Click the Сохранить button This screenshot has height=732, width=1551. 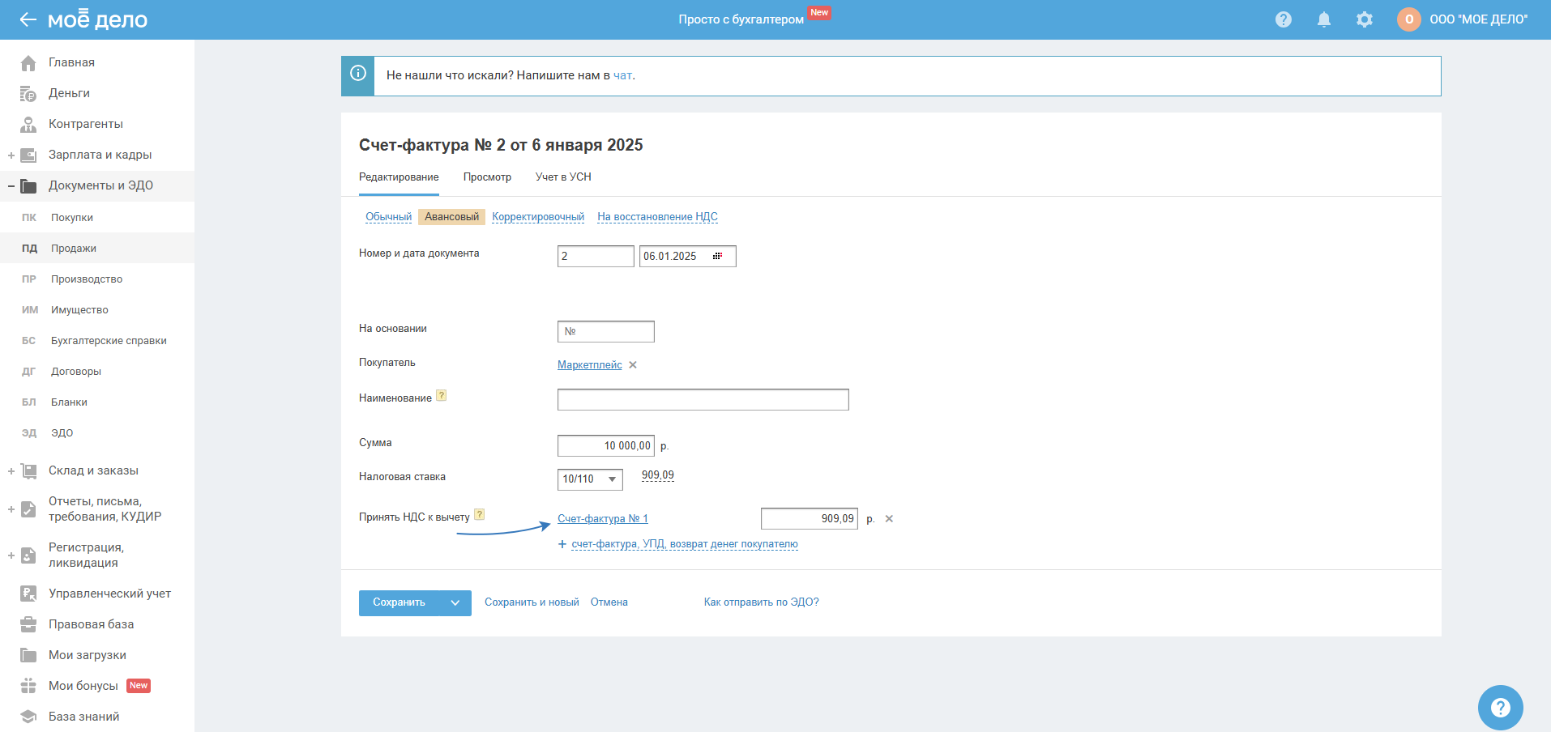[399, 602]
